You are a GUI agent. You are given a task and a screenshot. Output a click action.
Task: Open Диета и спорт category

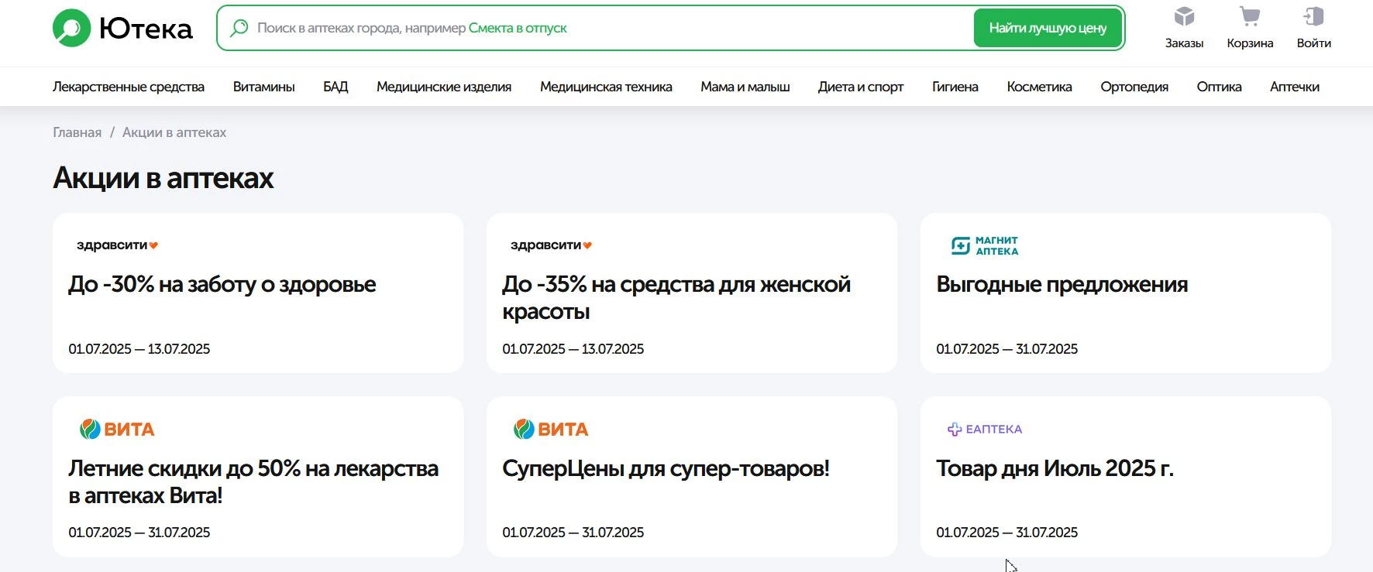pos(861,87)
